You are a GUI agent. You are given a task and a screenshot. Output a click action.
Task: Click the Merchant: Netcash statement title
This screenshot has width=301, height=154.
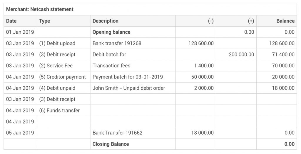pyautogui.click(x=40, y=9)
